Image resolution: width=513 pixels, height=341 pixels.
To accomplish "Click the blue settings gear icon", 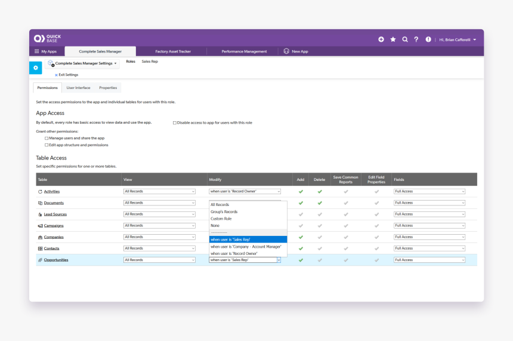I will click(36, 68).
